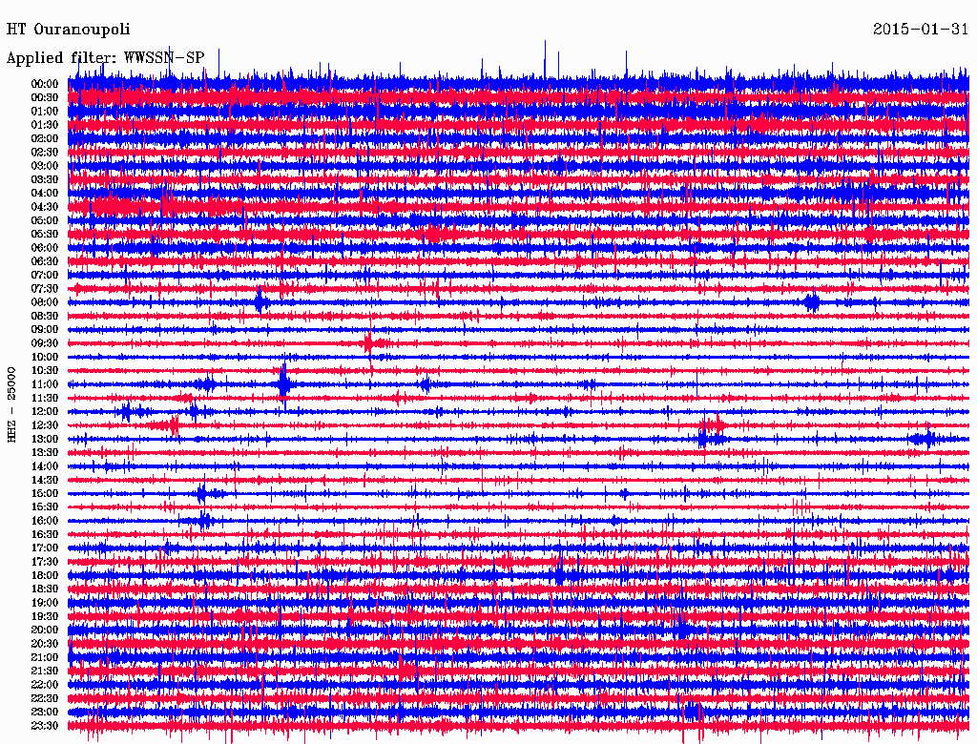Select the 01:30 time label
Viewport: 977px width, 744px height.
click(45, 125)
